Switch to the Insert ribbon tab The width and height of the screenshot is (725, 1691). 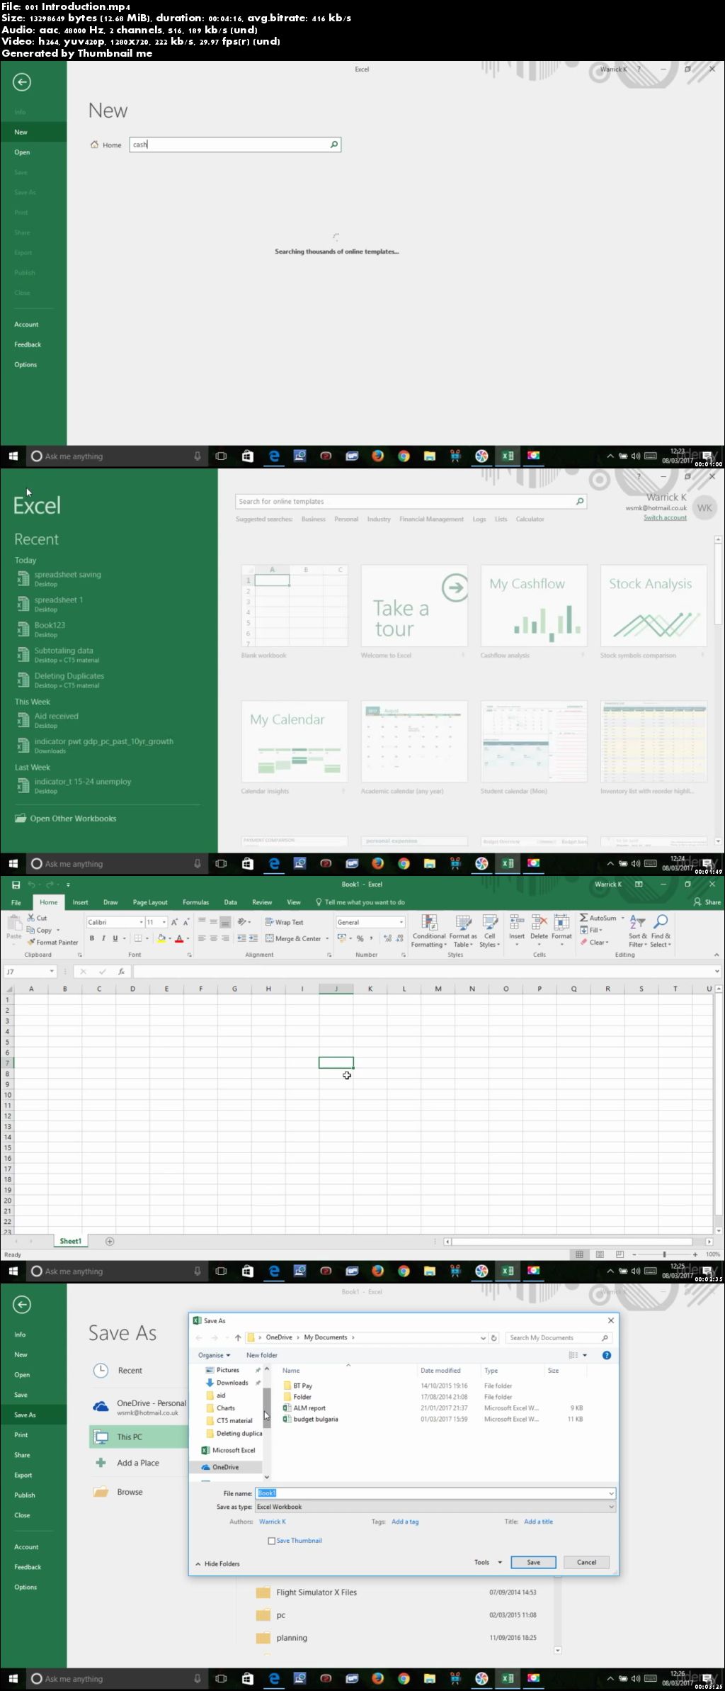(80, 902)
